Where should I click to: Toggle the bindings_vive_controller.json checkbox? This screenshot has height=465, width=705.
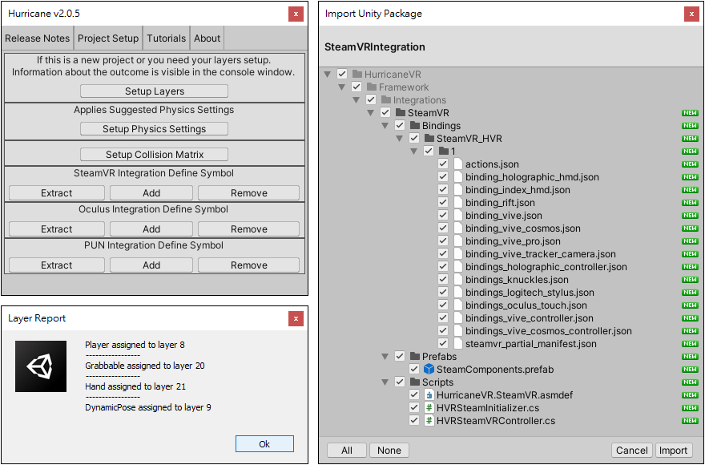[x=443, y=317]
